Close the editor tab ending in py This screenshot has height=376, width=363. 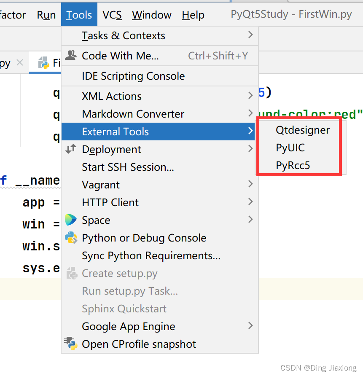pyautogui.click(x=20, y=62)
